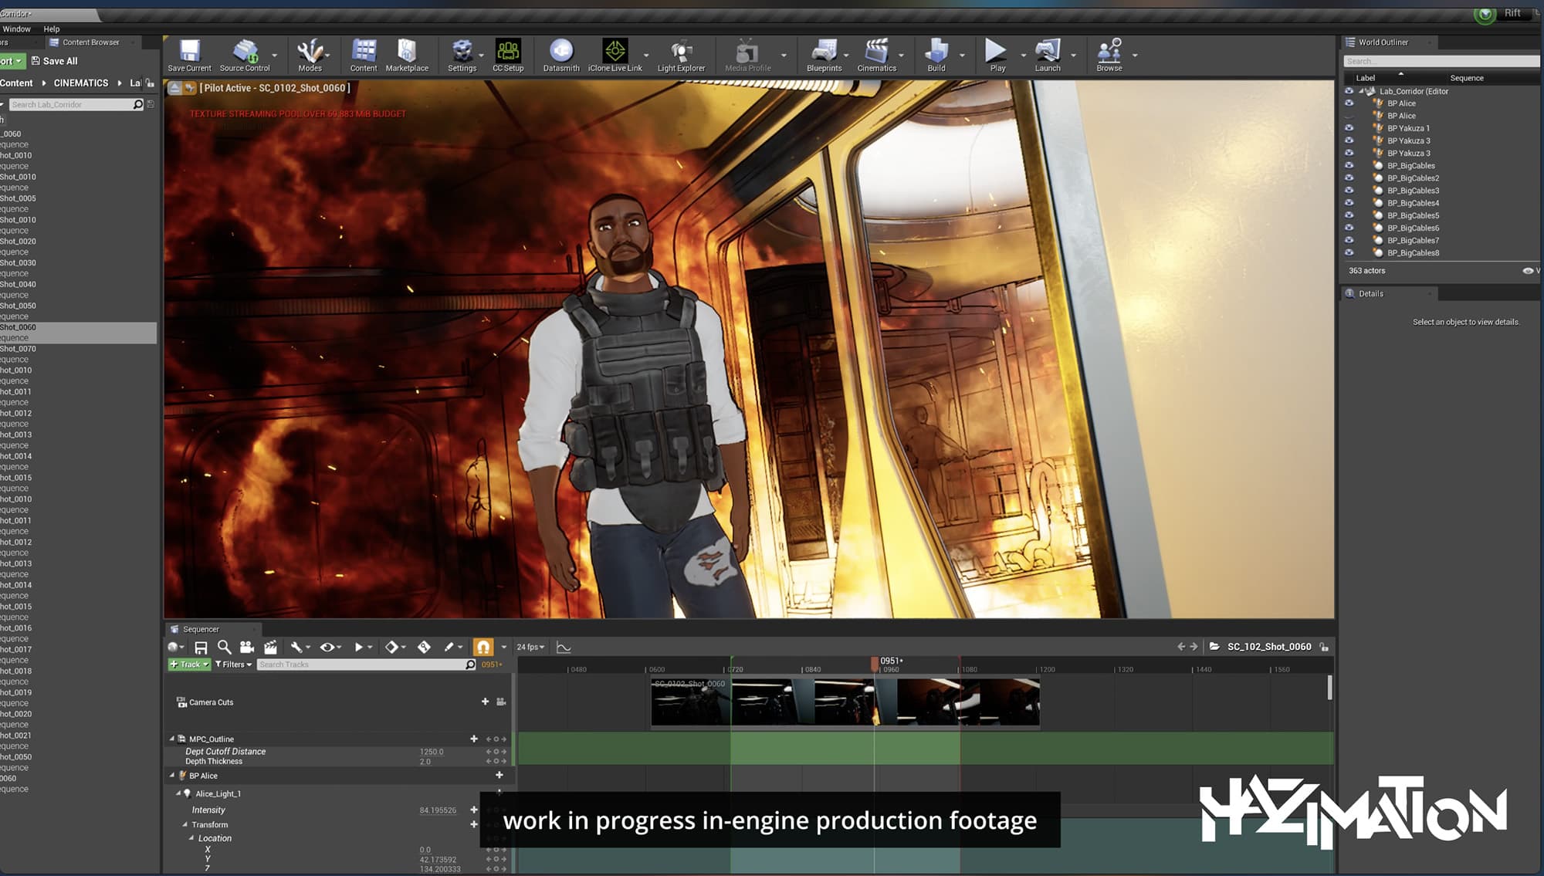
Task: Hide BP_BigCables4 in World Outliner
Action: (x=1349, y=202)
